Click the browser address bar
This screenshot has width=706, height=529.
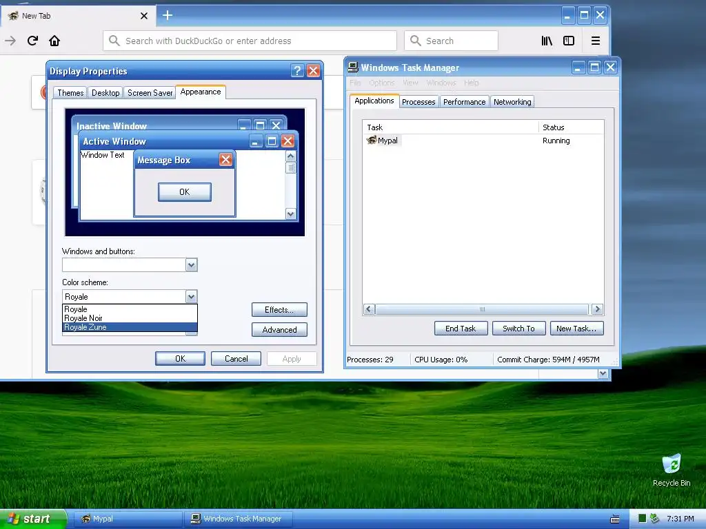pos(250,41)
